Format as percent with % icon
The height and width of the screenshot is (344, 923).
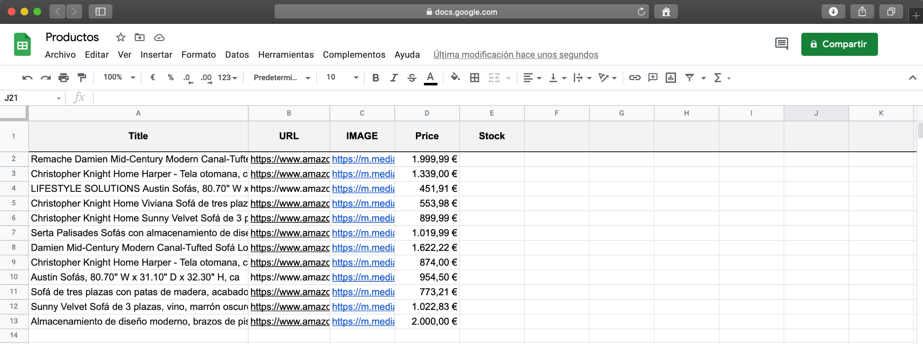pos(170,77)
